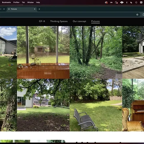
Task: Bookmark this page with the star icon
Action: (137, 15)
